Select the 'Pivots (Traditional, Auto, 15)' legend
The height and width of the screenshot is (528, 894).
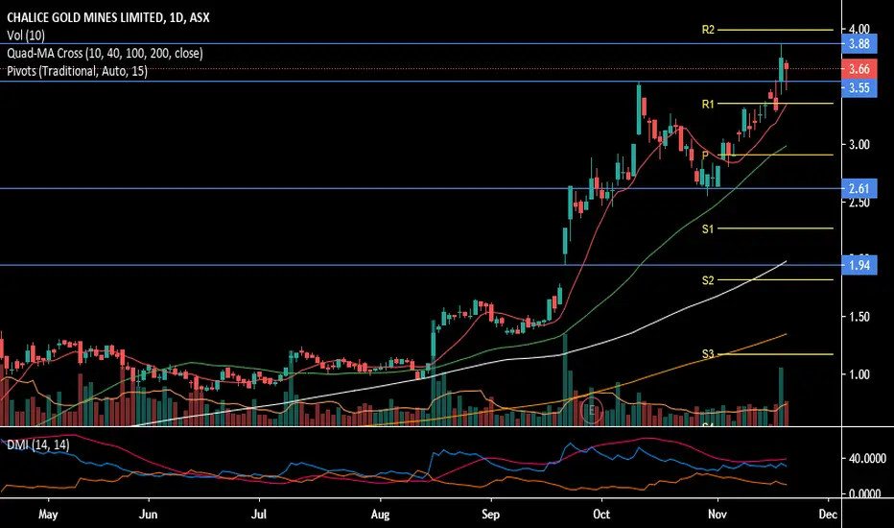click(77, 71)
